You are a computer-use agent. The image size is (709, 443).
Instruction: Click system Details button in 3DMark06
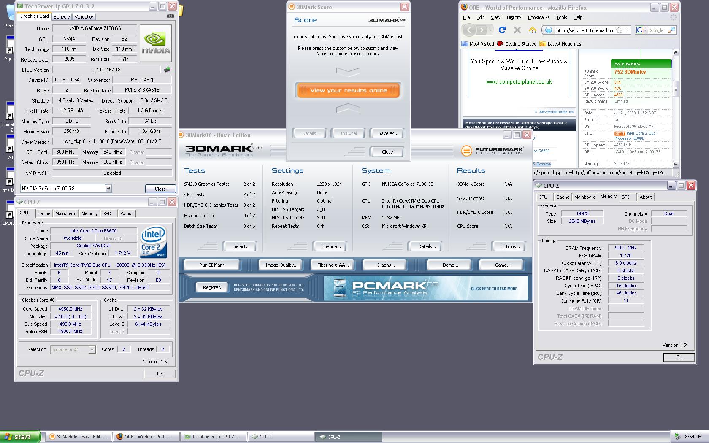(x=427, y=246)
